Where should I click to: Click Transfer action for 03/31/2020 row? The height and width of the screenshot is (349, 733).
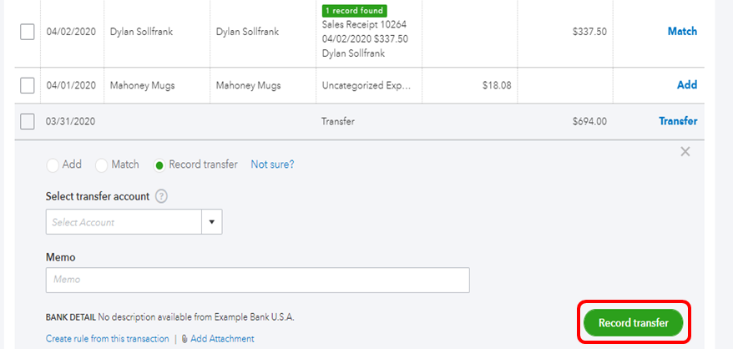pos(678,121)
